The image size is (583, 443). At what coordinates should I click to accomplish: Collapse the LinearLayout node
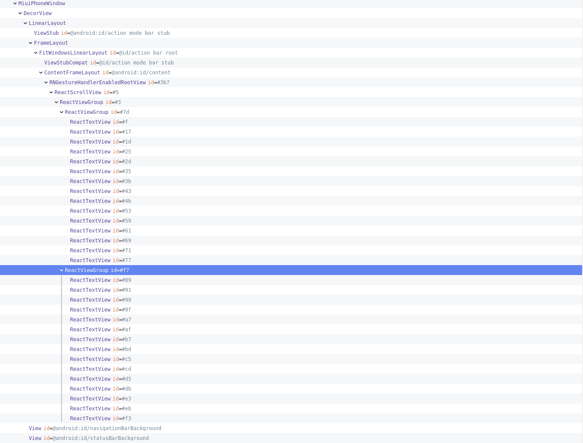[x=25, y=23]
